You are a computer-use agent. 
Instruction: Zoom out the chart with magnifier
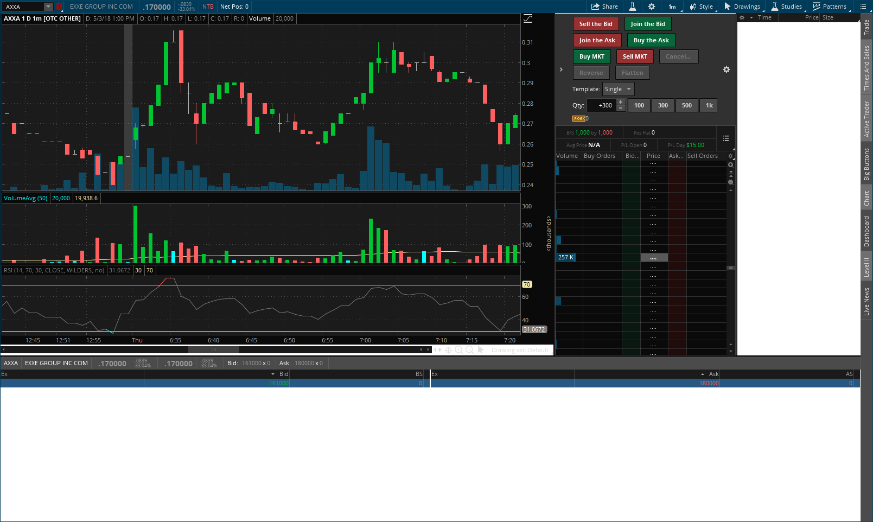coord(470,350)
